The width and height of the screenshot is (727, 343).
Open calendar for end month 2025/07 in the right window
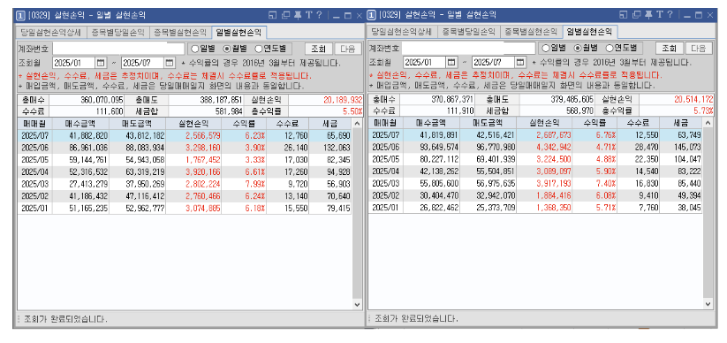pos(520,63)
